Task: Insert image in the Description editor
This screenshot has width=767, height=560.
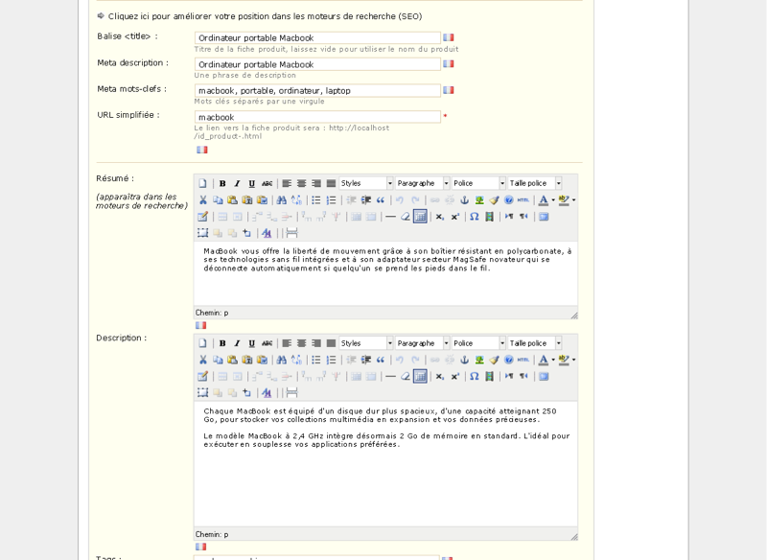Action: click(479, 360)
